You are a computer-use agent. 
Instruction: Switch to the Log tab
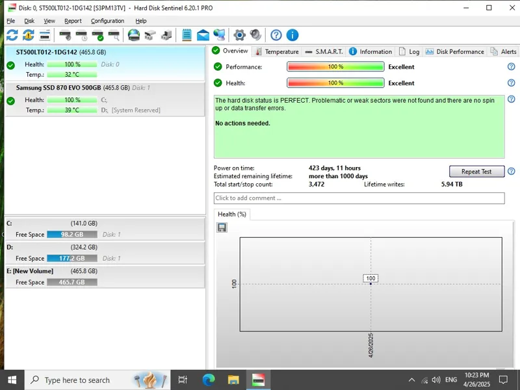point(409,52)
